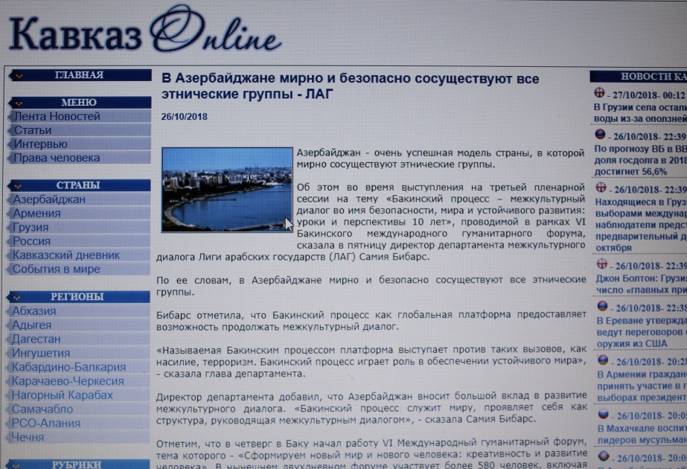Click the '27/10/2018- 00:12' news timestamp
The width and height of the screenshot is (687, 469).
pos(648,95)
